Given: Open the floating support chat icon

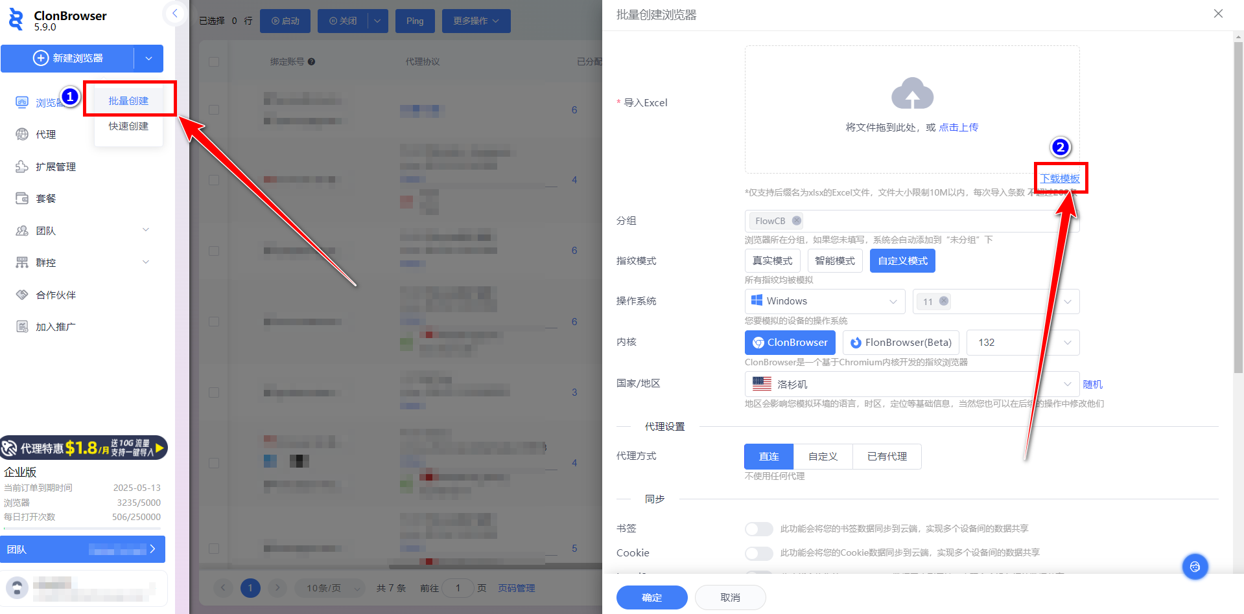Looking at the screenshot, I should [x=1195, y=567].
